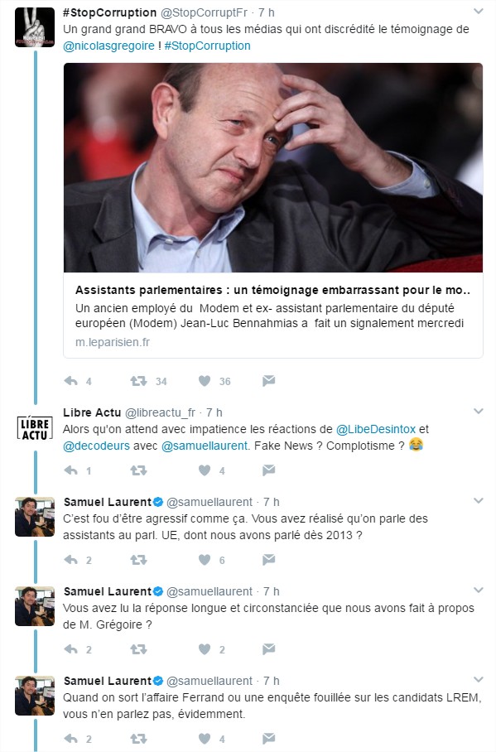Like Samuel Laurent's tweet about M. Grégoire
This screenshot has width=496, height=752.
tap(205, 649)
